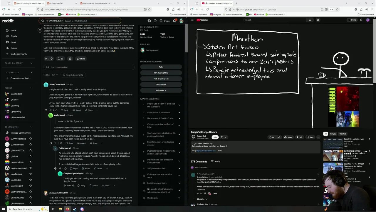
Task: Select the Watched filter chip
Action: [343, 134]
